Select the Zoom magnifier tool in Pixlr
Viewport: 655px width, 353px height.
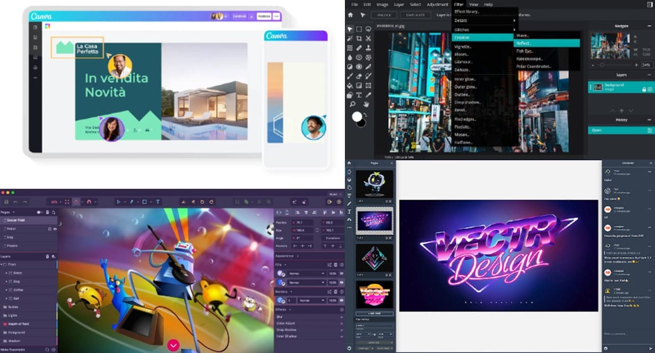coord(353,104)
